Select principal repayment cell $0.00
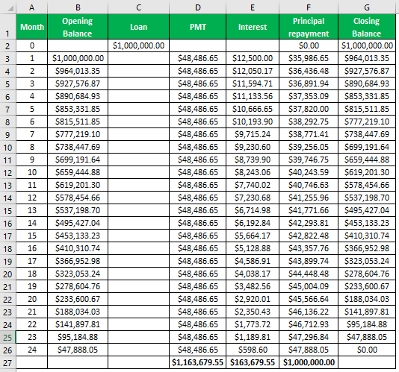This screenshot has width=399, height=372. pyautogui.click(x=309, y=45)
